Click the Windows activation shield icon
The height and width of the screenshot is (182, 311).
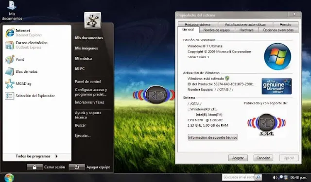tap(227, 79)
